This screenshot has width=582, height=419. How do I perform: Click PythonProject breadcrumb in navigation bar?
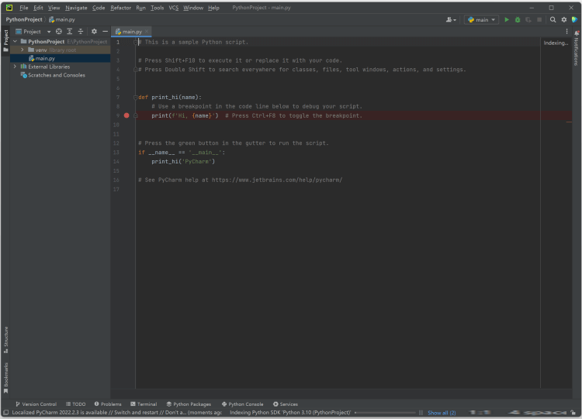click(x=24, y=19)
